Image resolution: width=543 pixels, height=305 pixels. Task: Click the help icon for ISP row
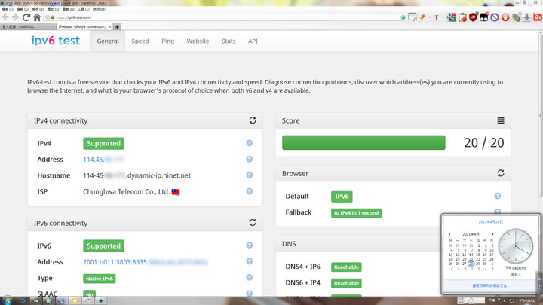[250, 191]
